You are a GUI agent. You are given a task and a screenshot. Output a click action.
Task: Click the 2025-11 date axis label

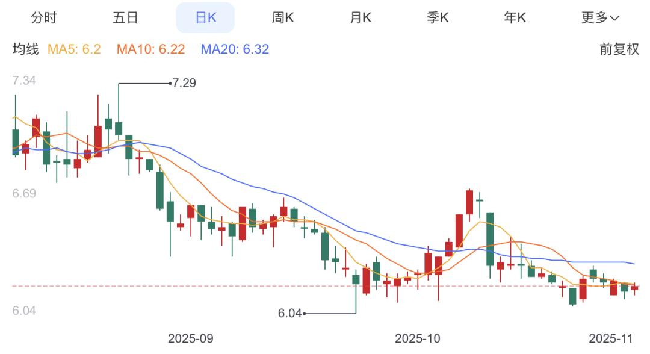coord(611,338)
